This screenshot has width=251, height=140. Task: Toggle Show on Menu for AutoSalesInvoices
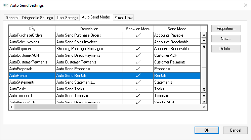coord(138,42)
